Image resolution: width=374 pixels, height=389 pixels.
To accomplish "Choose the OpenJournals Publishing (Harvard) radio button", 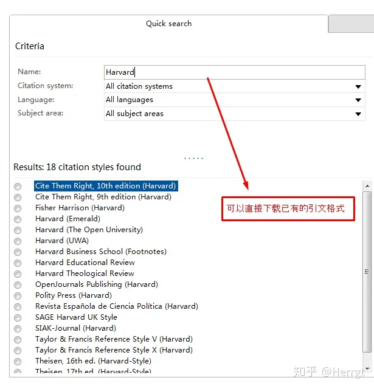I will [18, 285].
